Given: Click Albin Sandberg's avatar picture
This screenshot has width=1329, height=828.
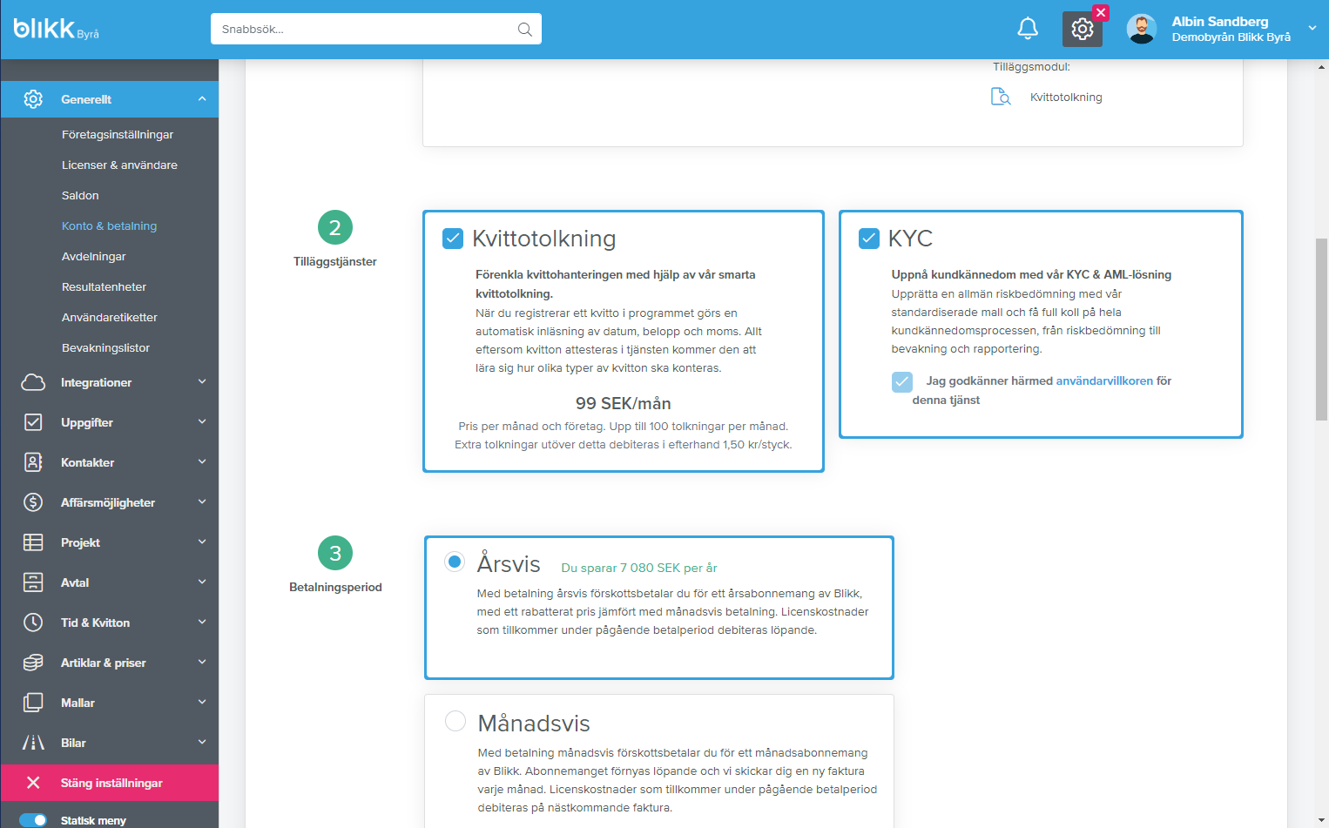Looking at the screenshot, I should click(1141, 29).
